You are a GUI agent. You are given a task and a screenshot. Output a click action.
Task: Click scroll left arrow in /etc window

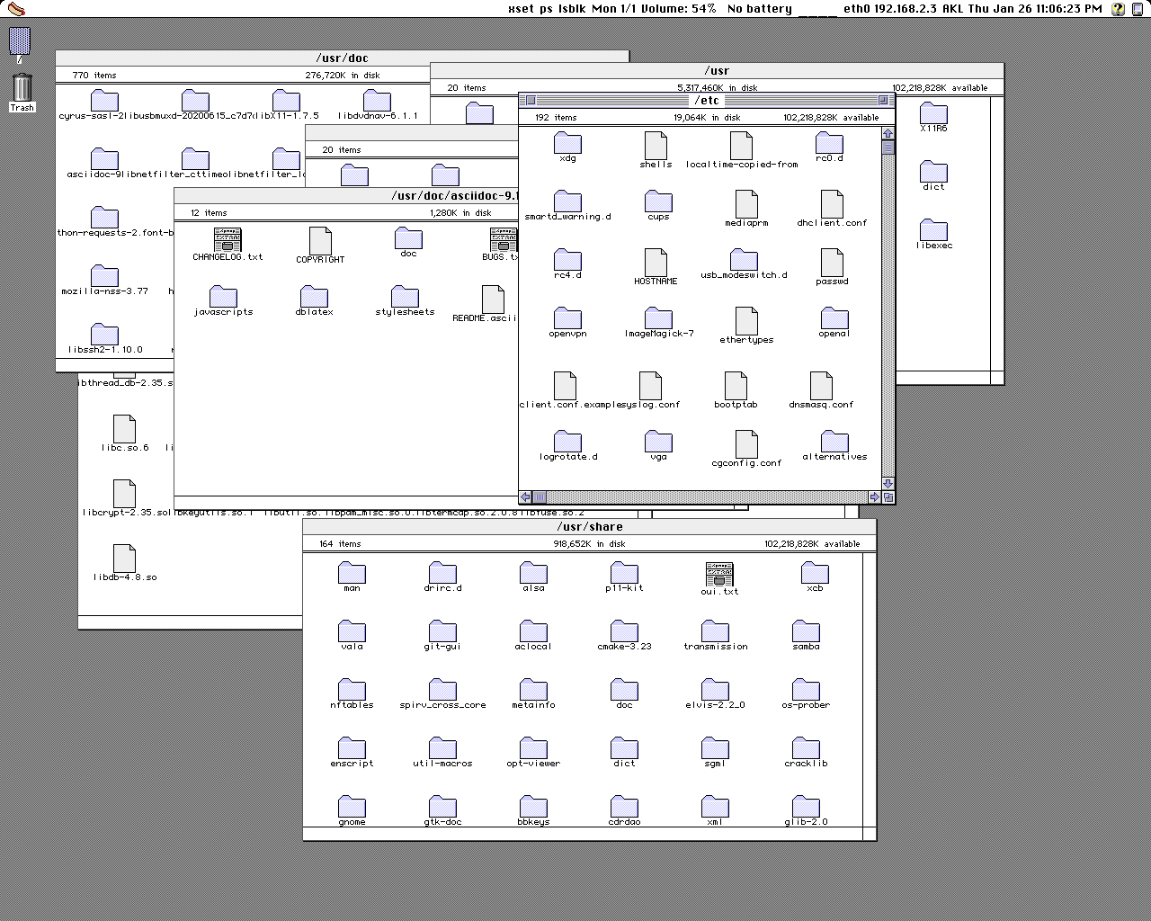526,496
